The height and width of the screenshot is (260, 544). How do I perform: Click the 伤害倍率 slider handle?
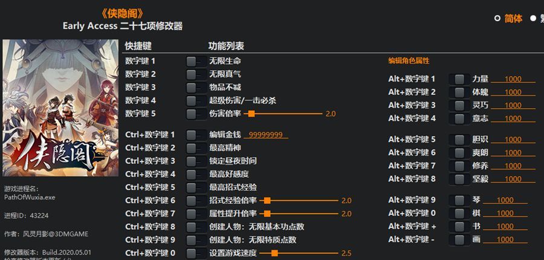[251, 114]
